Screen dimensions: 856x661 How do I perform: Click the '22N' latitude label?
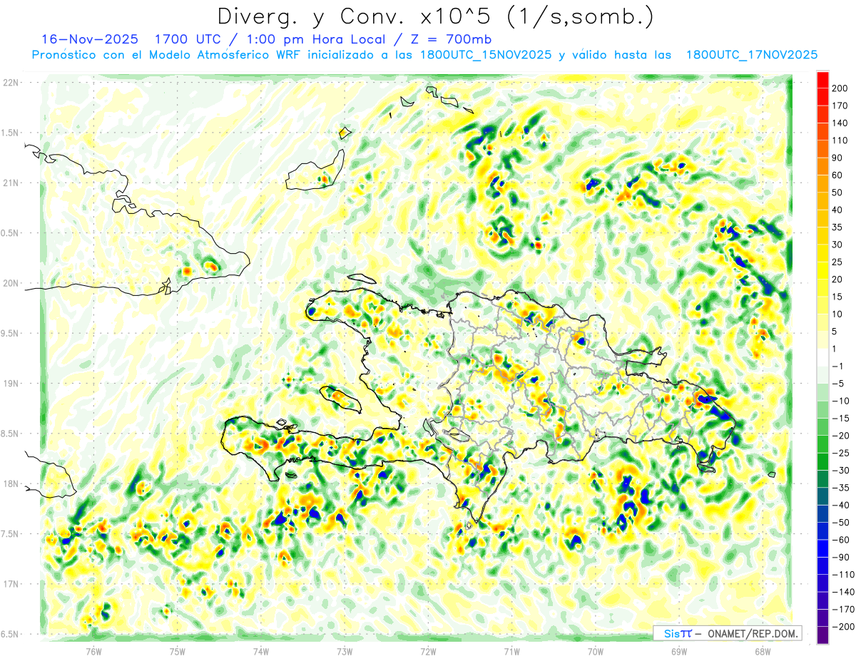(11, 83)
